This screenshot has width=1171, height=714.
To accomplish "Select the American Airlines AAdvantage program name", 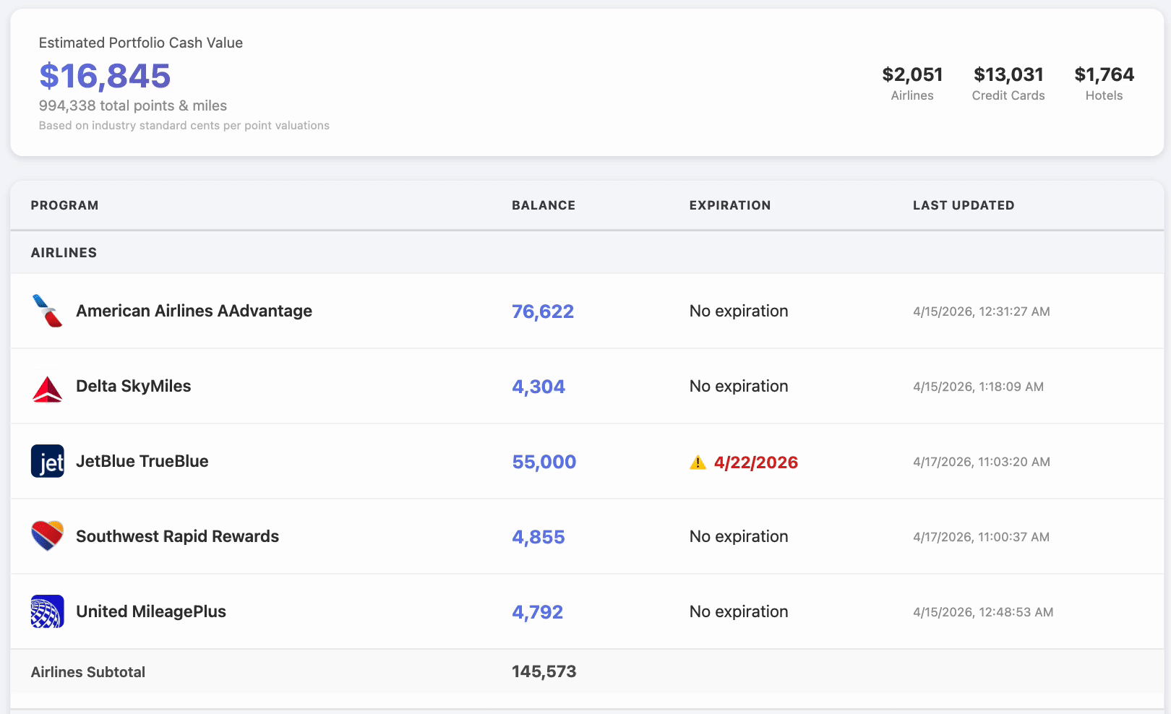I will coord(194,311).
